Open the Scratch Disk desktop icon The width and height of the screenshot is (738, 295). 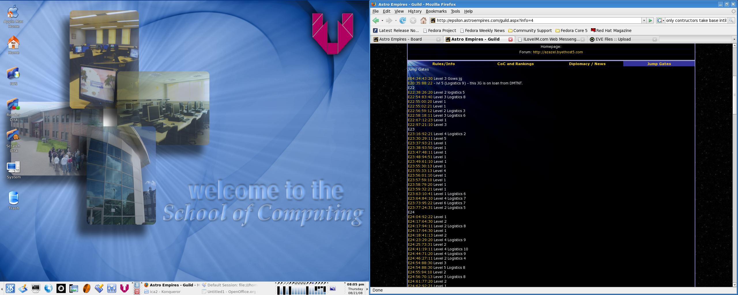tap(14, 141)
